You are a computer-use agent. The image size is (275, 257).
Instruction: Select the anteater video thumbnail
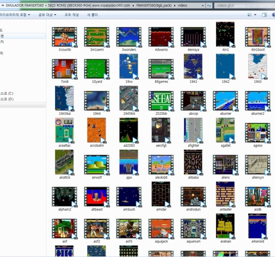225,194
